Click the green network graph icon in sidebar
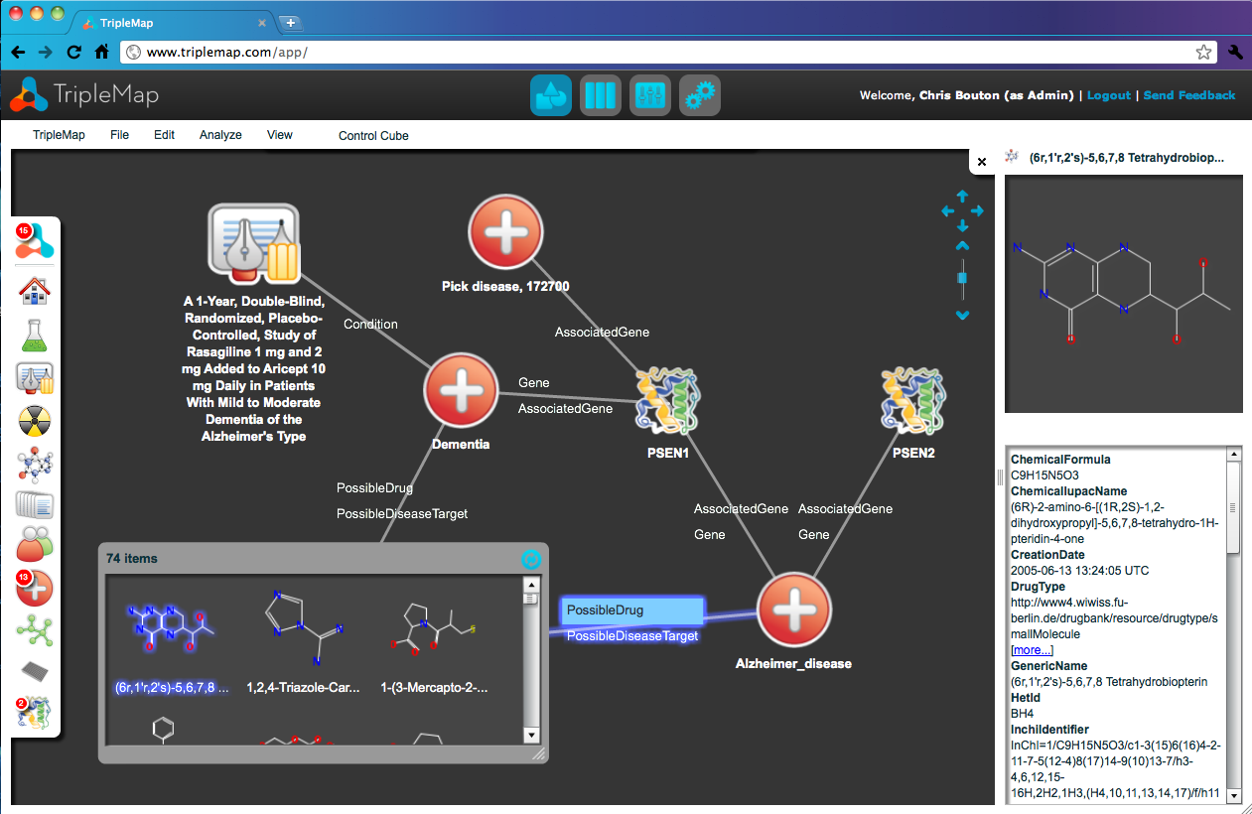 pyautogui.click(x=35, y=629)
